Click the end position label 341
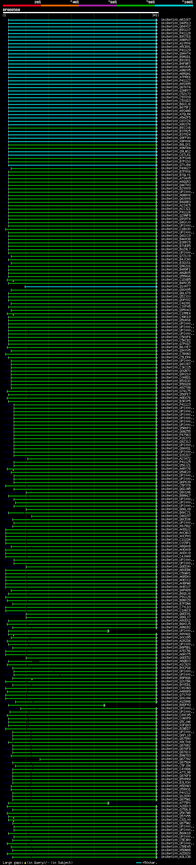The image size is (196, 865). [154, 15]
